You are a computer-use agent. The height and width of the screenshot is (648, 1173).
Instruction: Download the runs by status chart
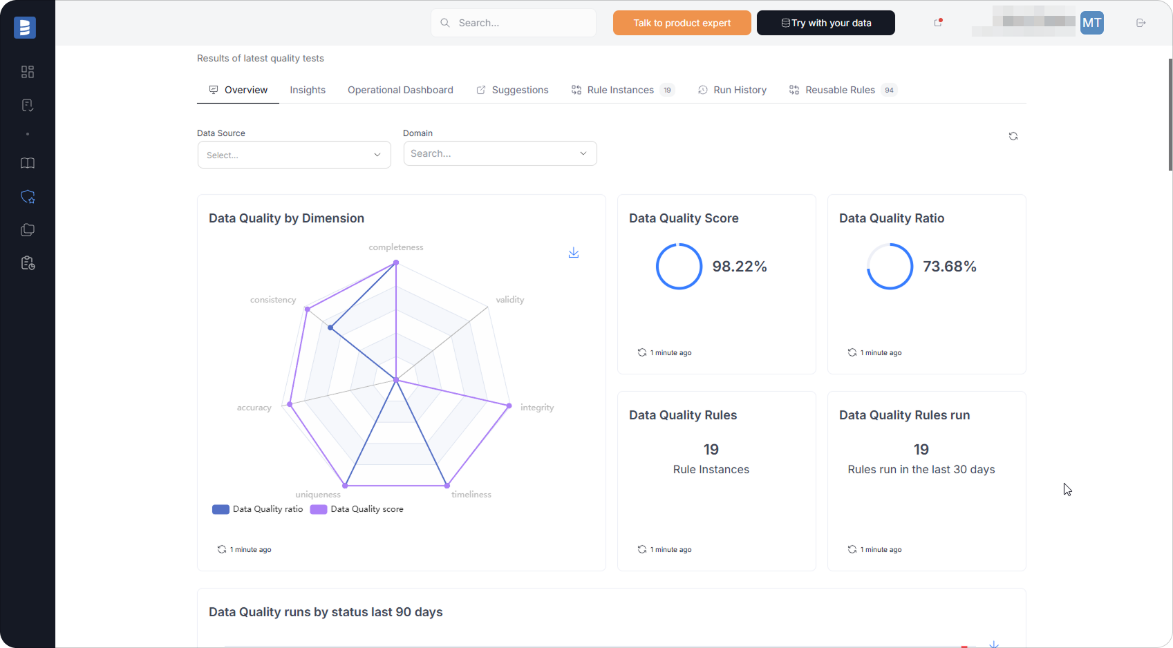994,642
